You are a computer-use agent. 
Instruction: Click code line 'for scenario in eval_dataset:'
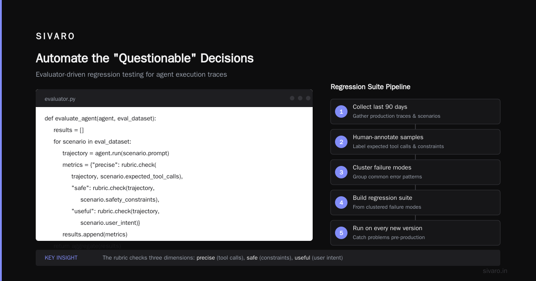(92, 142)
